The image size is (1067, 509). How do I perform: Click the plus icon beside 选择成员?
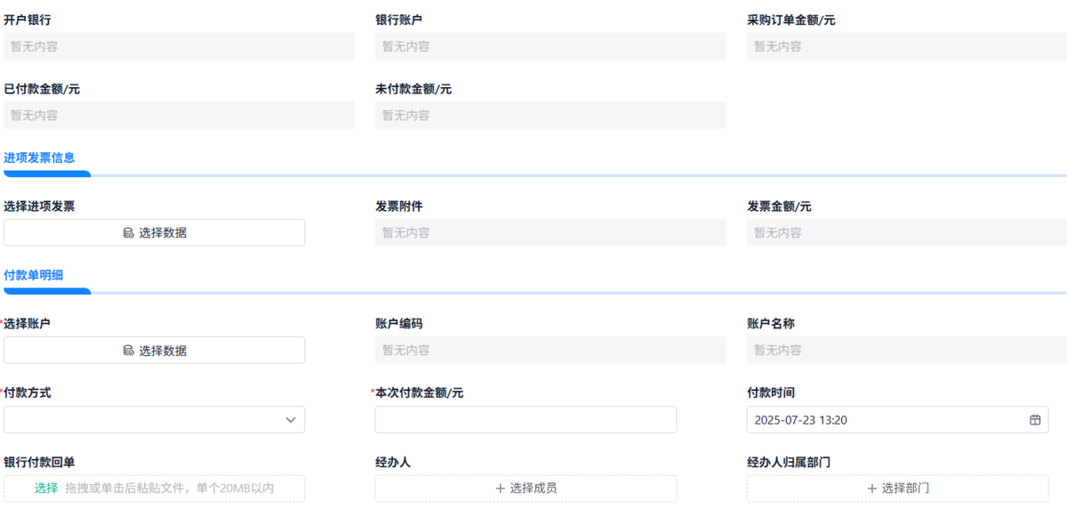(500, 489)
